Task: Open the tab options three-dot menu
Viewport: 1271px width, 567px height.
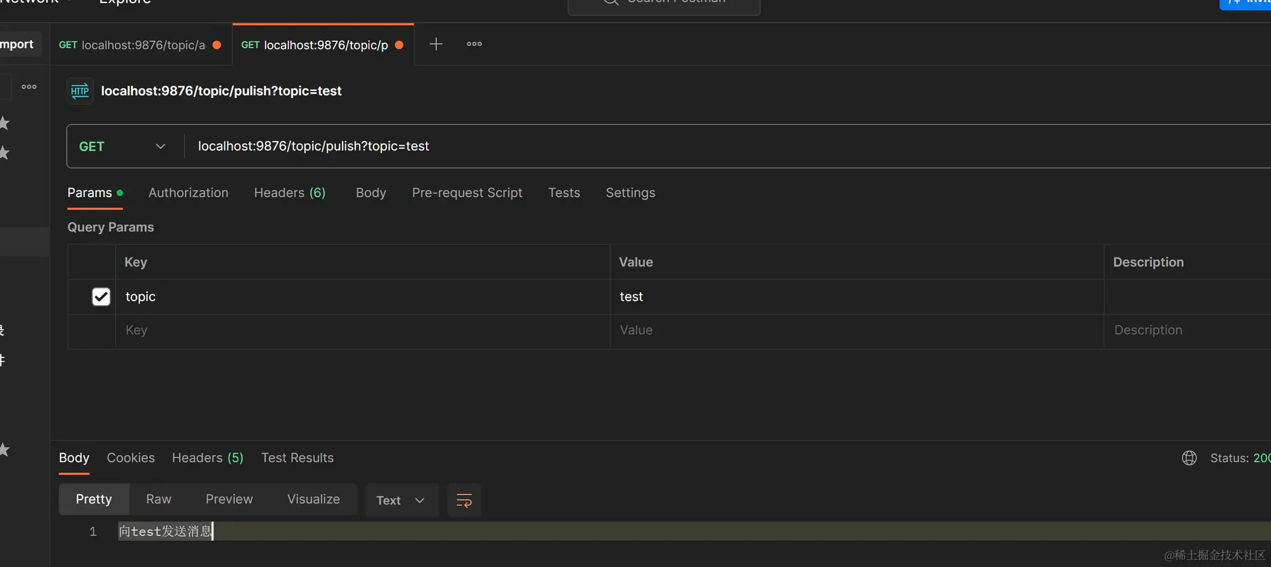Action: (x=474, y=44)
